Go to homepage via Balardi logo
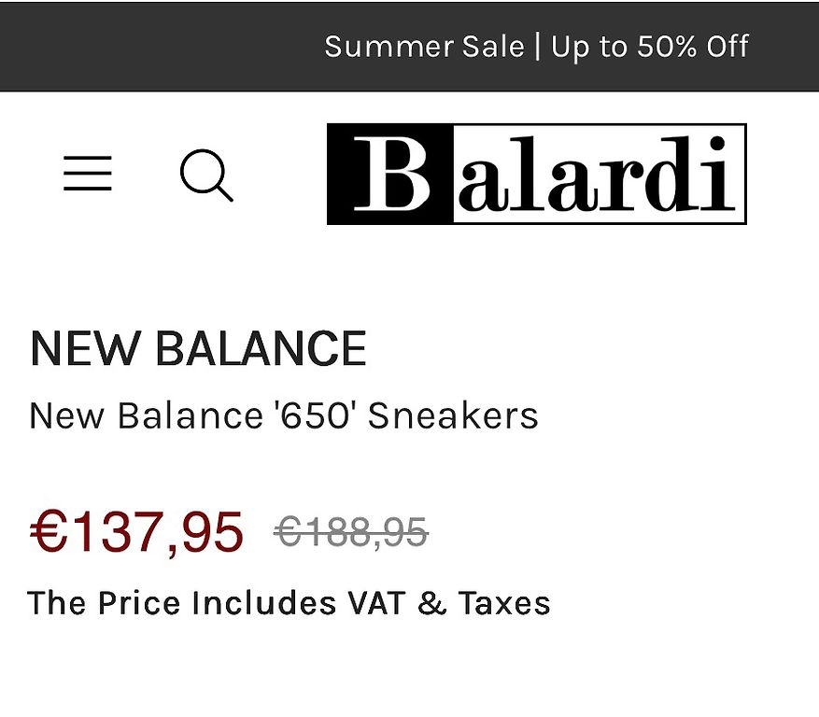Viewport: 819px width, 717px height. 536,174
